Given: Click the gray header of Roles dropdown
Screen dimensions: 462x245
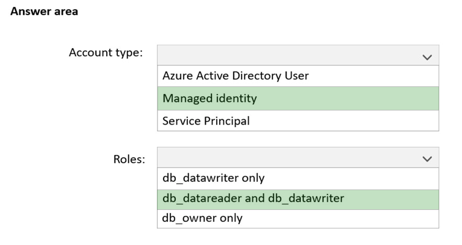Looking at the screenshot, I should coord(298,158).
